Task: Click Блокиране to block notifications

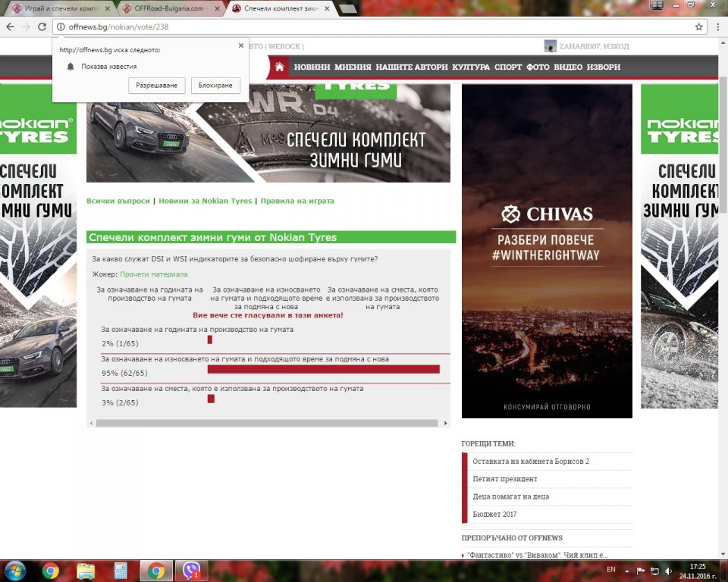Action: (215, 86)
